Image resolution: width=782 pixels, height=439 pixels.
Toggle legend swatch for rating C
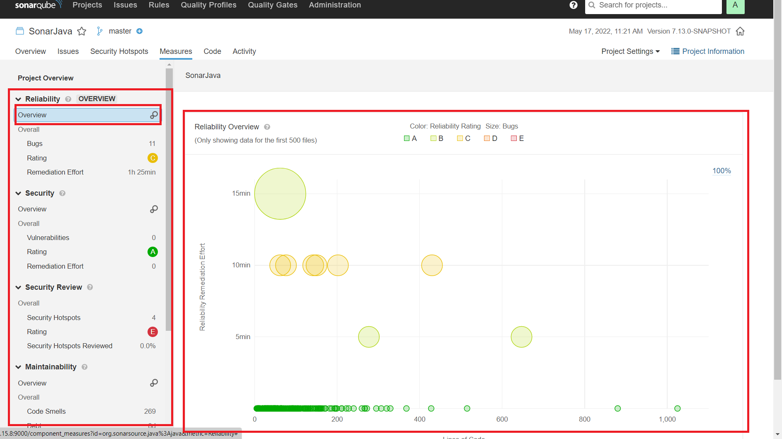pyautogui.click(x=460, y=138)
